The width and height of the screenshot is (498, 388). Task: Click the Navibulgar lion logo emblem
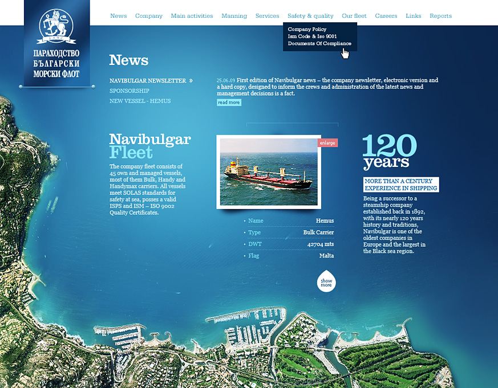point(56,27)
